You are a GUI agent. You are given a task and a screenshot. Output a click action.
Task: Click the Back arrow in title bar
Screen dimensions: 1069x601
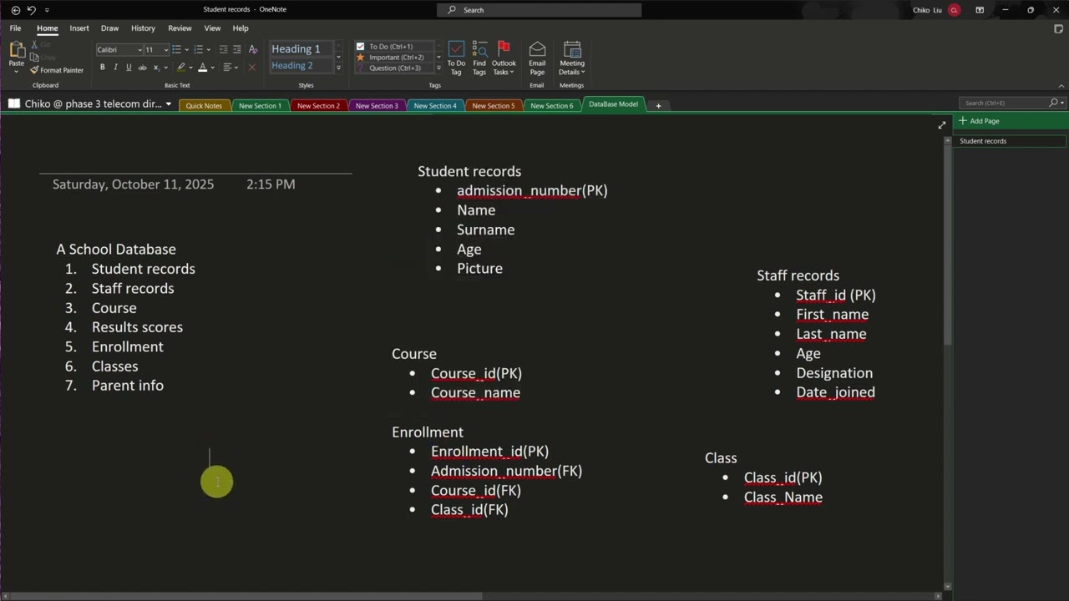tap(15, 10)
